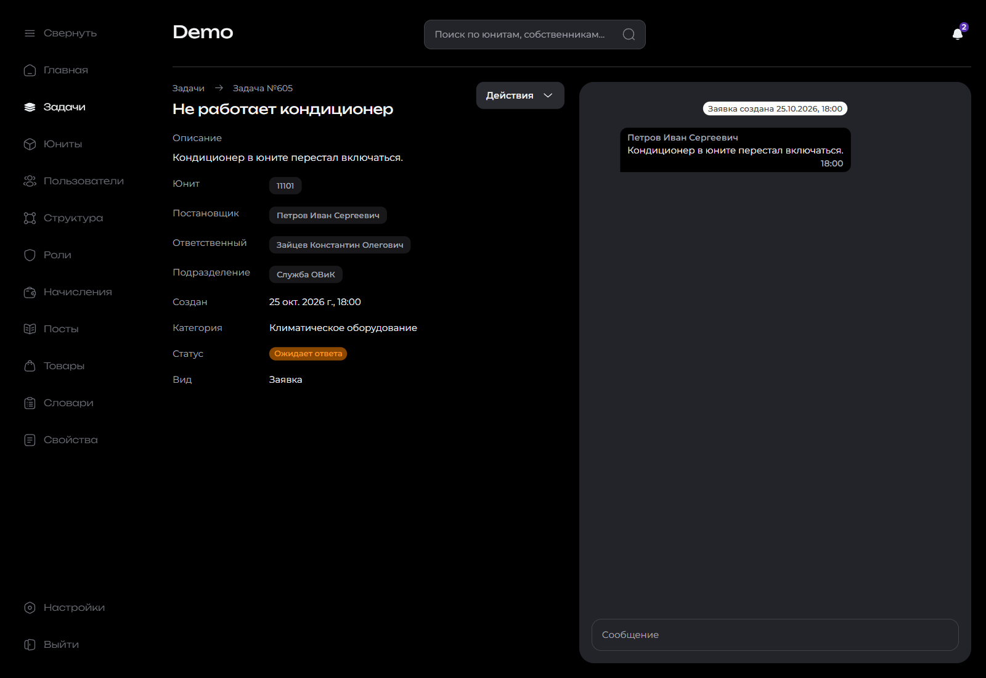Screen dimensions: 986x678
Task: Click the Задачи breadcrumb link
Action: pyautogui.click(x=189, y=88)
